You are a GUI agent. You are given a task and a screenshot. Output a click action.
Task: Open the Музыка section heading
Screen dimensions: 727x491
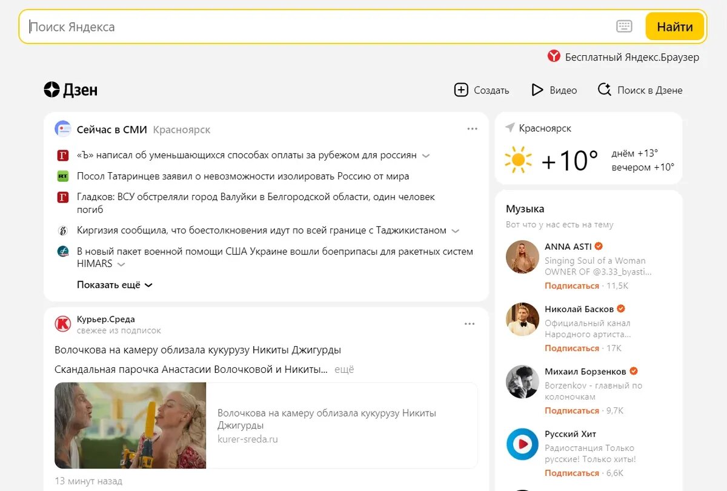[525, 209]
